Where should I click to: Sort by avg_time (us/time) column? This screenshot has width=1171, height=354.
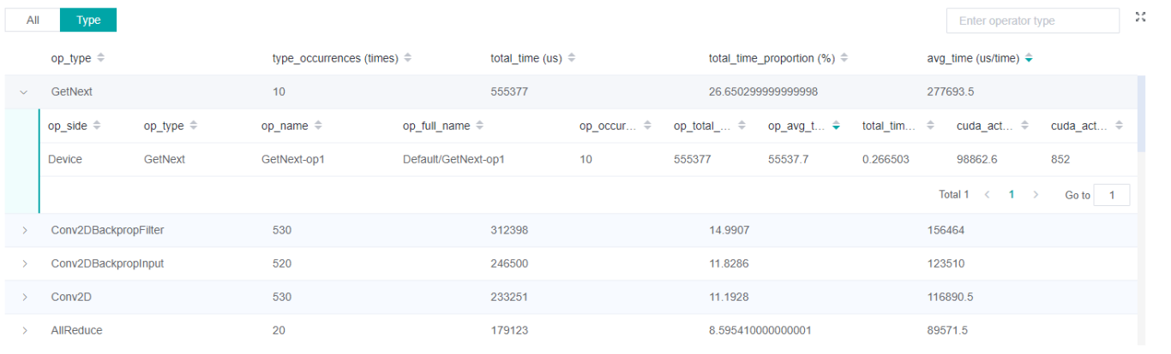point(1029,58)
